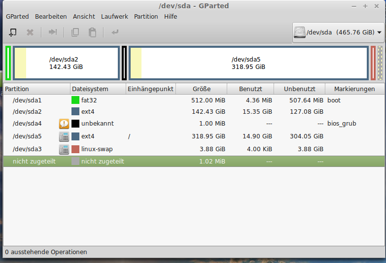Click the blue ext4 swatch in /dev/sda2 row
The height and width of the screenshot is (263, 386).
75,111
